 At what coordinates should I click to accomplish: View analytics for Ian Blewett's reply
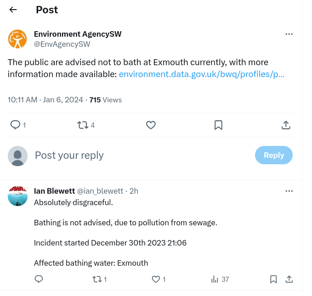click(x=215, y=279)
